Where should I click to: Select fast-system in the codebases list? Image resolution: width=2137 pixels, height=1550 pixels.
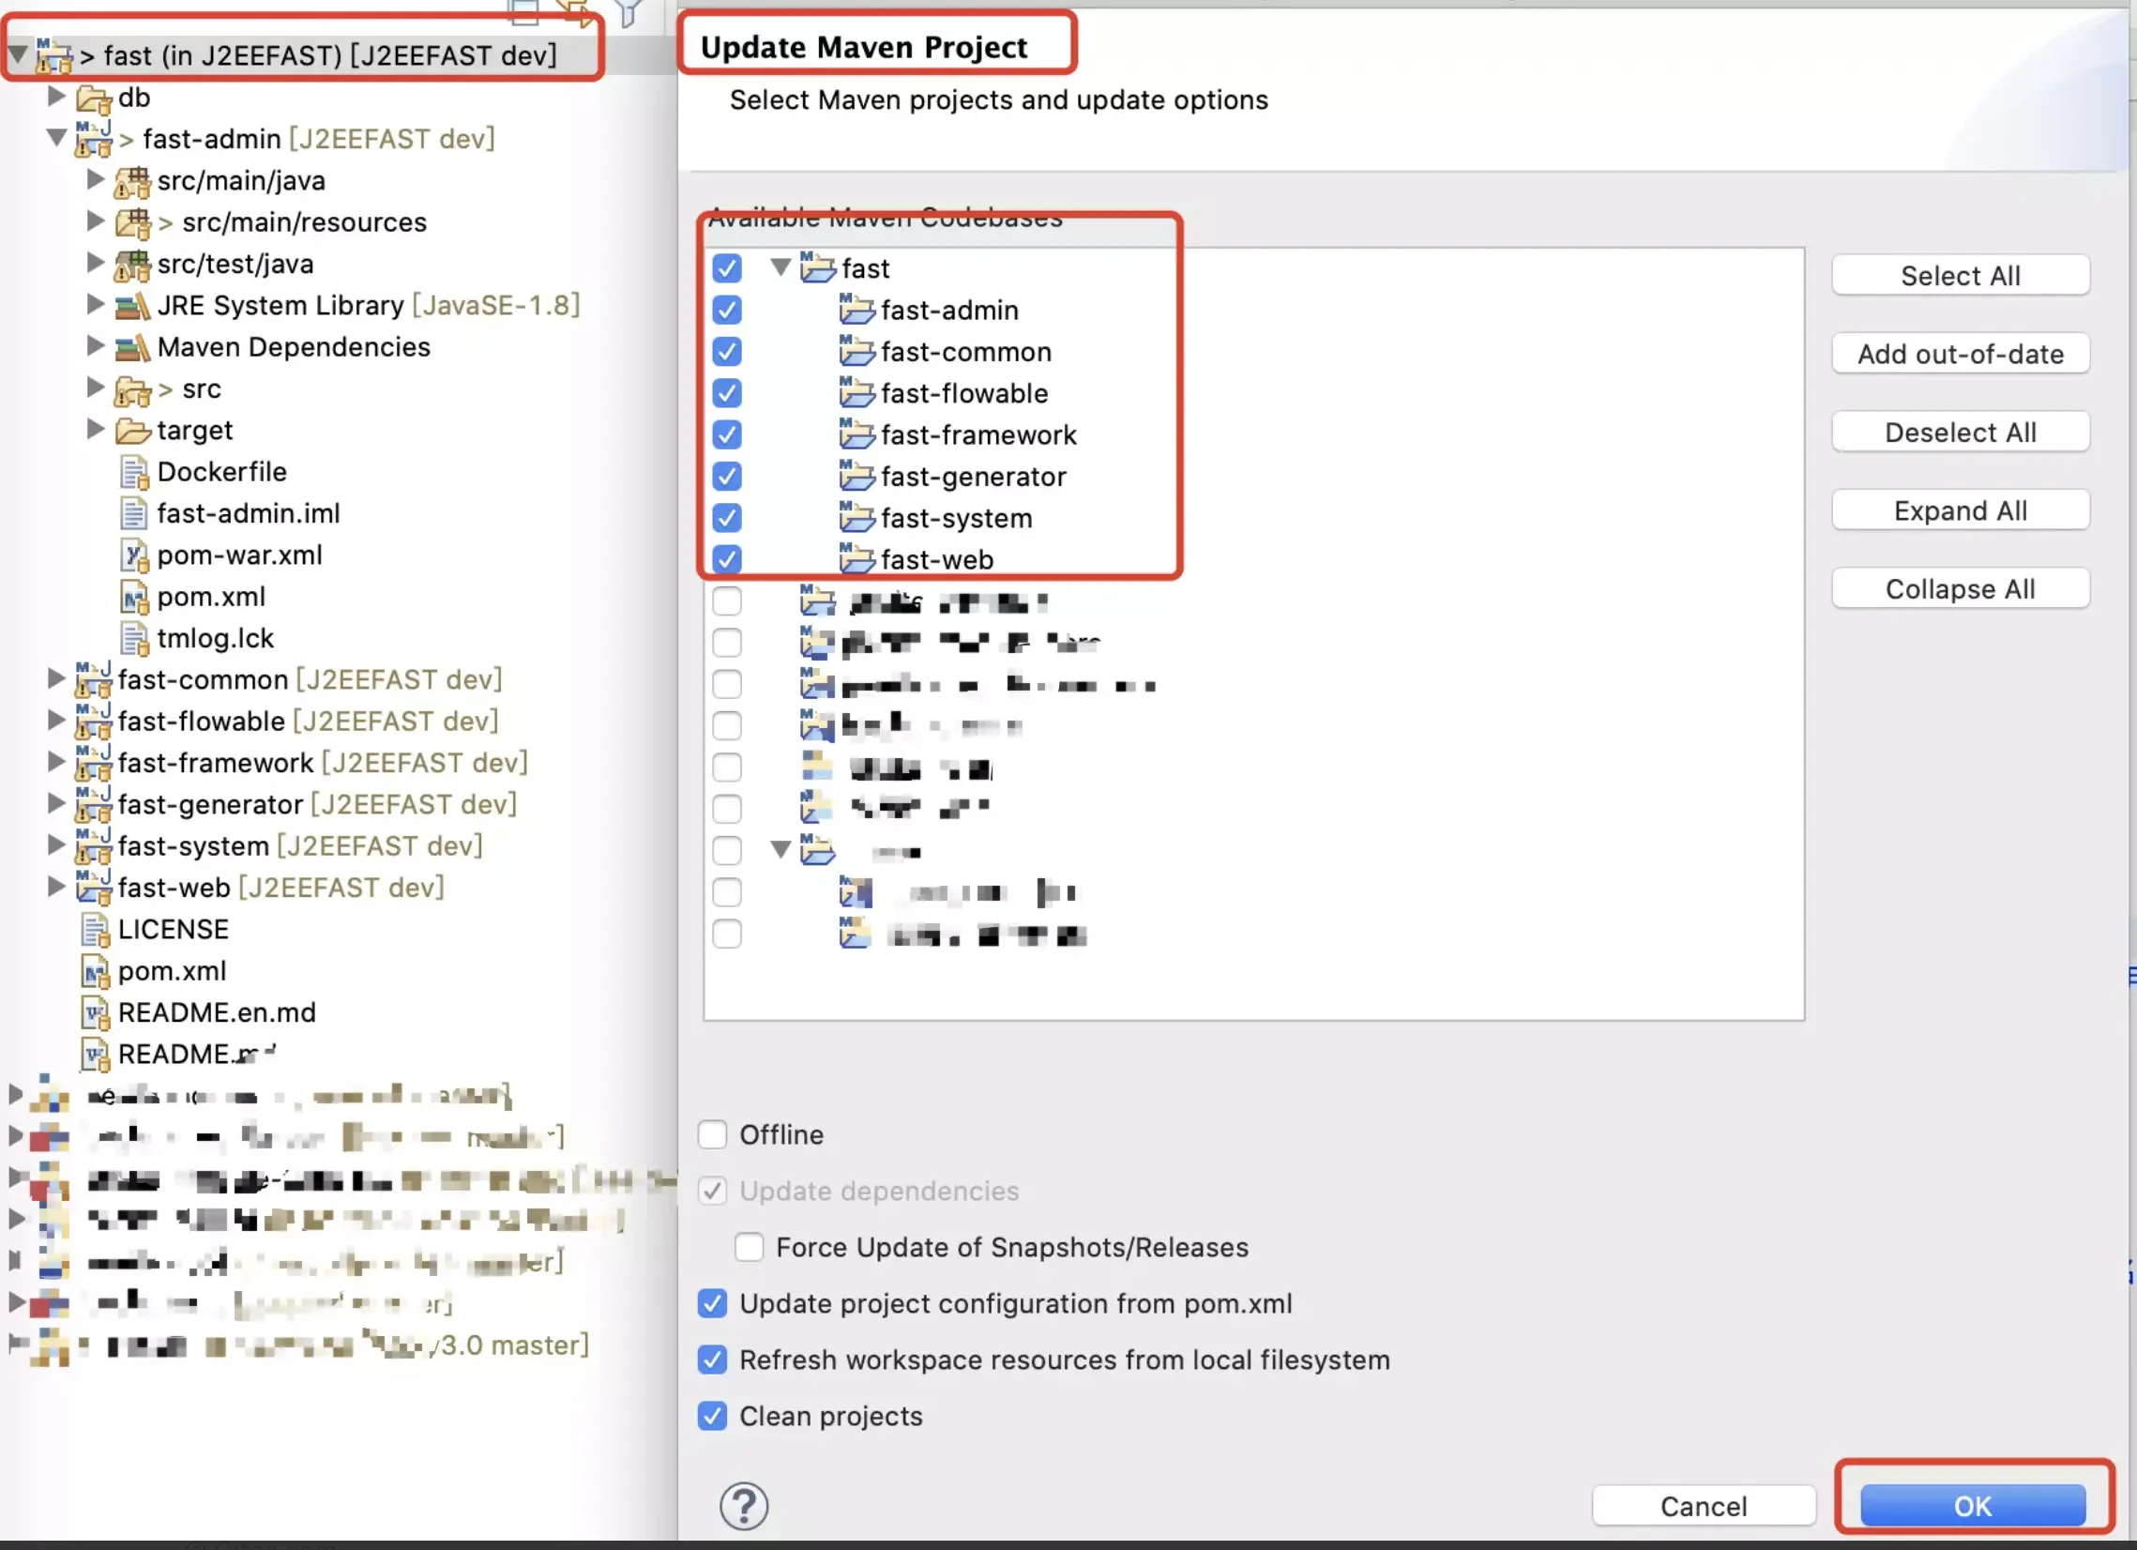point(955,518)
